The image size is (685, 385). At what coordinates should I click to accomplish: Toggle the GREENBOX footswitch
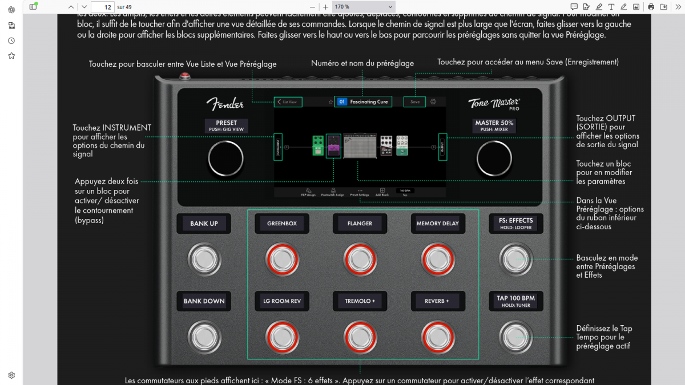(282, 260)
